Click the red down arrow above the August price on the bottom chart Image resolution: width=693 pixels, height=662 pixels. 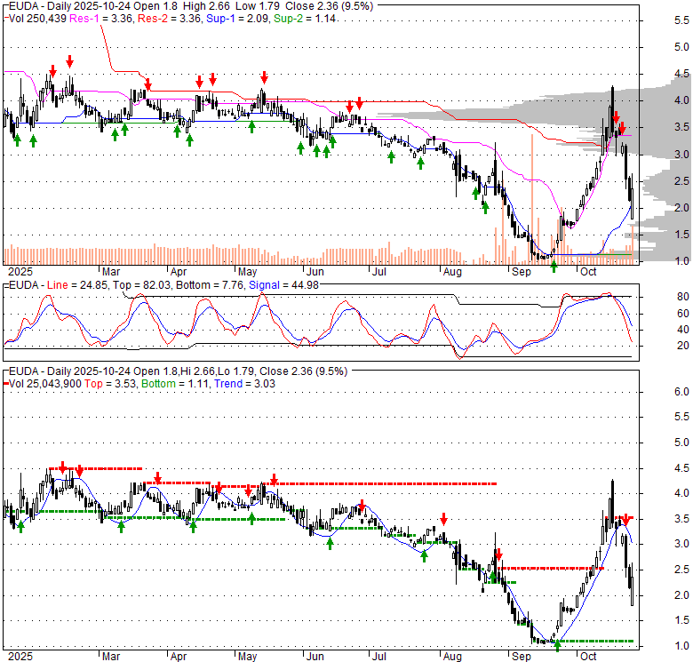click(x=443, y=519)
